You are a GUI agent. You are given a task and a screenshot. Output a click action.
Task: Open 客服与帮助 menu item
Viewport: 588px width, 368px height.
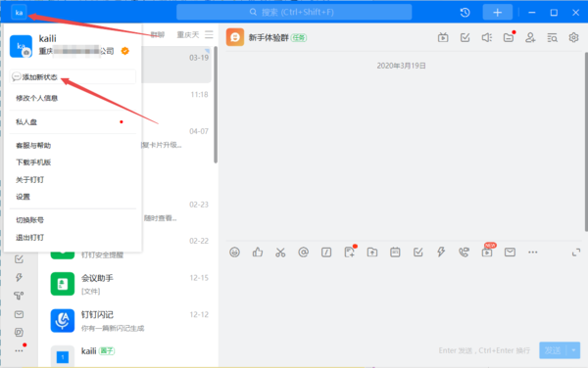(x=33, y=146)
